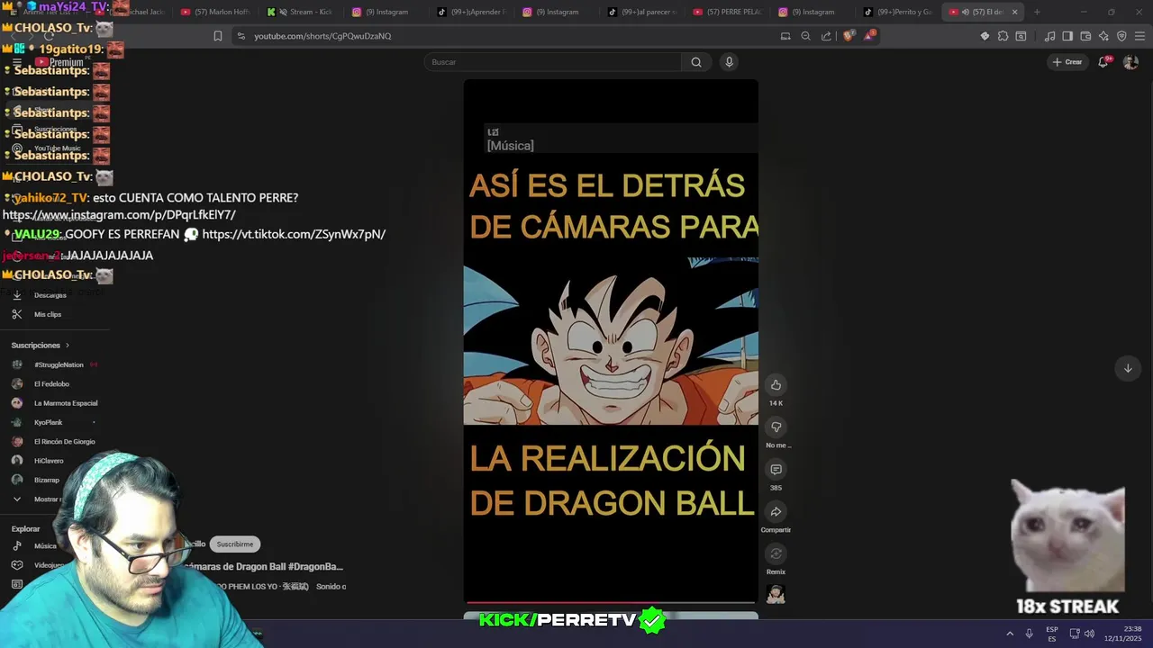Seek on the short's progress bar

click(611, 602)
